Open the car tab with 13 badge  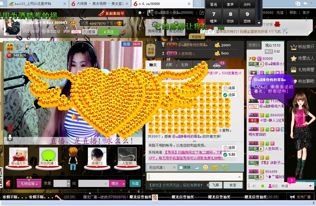pyautogui.click(x=217, y=65)
